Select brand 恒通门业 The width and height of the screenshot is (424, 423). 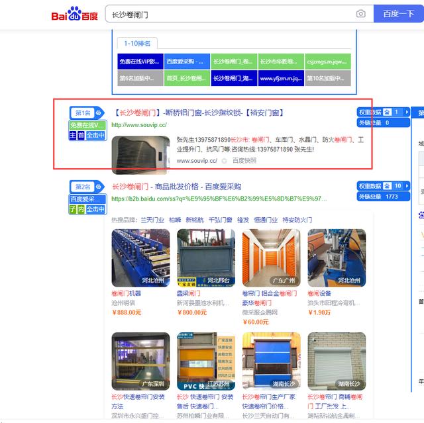(x=266, y=220)
